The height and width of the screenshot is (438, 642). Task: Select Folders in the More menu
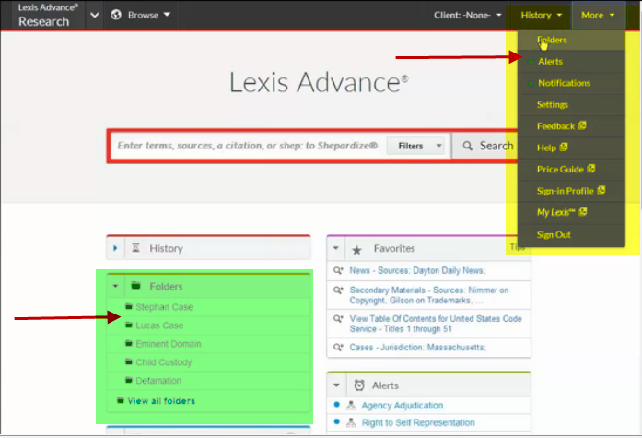click(x=571, y=40)
